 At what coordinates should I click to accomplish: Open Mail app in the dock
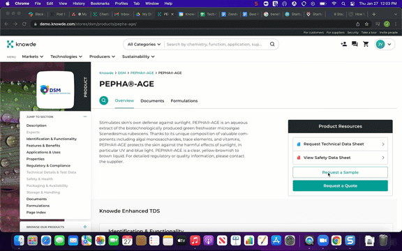click(x=73, y=241)
